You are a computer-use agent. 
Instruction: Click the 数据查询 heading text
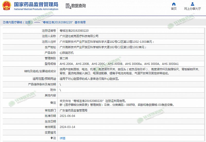(78, 6)
